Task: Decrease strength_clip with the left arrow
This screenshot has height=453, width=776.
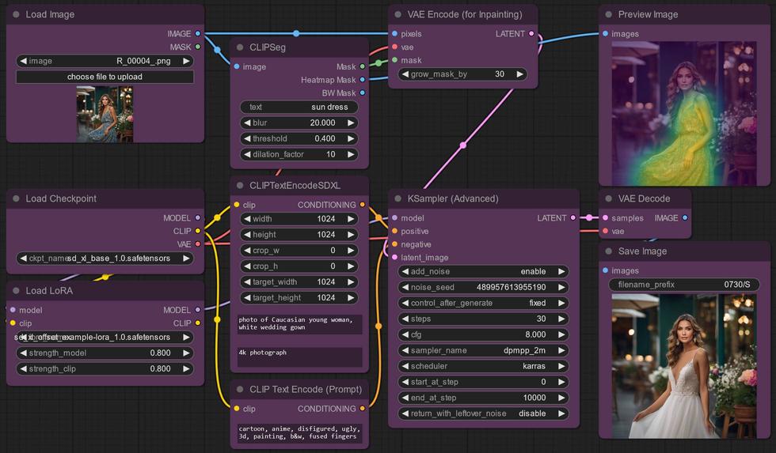Action: click(23, 368)
